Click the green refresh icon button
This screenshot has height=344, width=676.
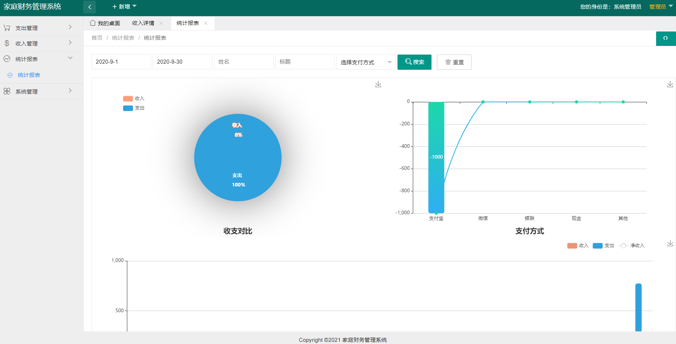[x=666, y=38]
